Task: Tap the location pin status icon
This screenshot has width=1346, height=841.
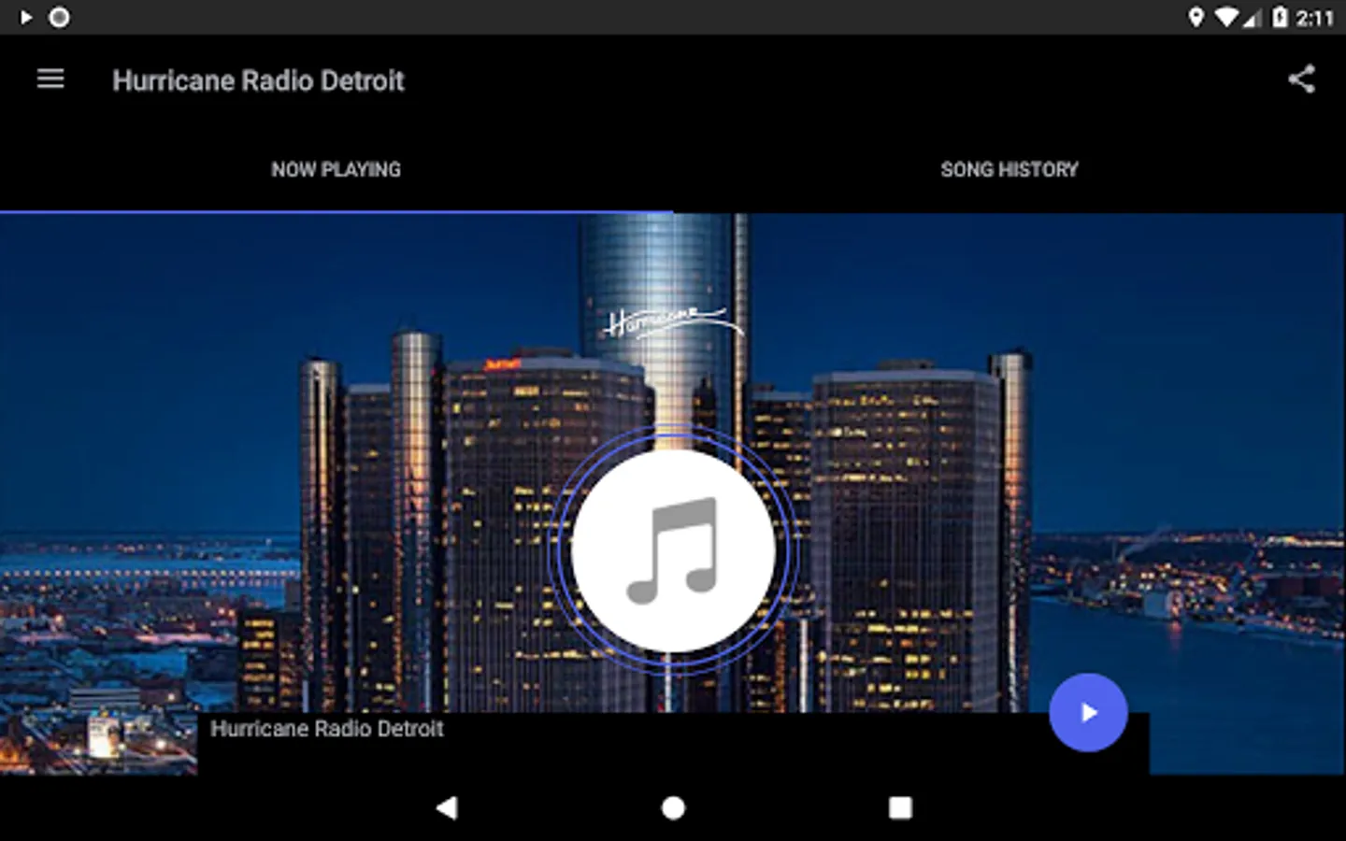Action: click(1196, 17)
